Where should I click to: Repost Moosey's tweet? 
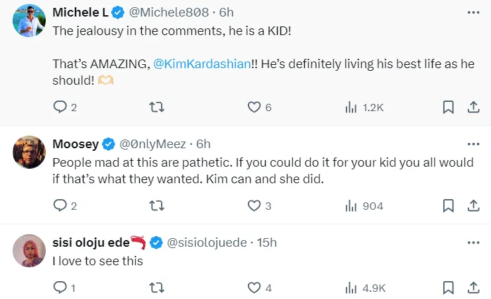click(158, 206)
